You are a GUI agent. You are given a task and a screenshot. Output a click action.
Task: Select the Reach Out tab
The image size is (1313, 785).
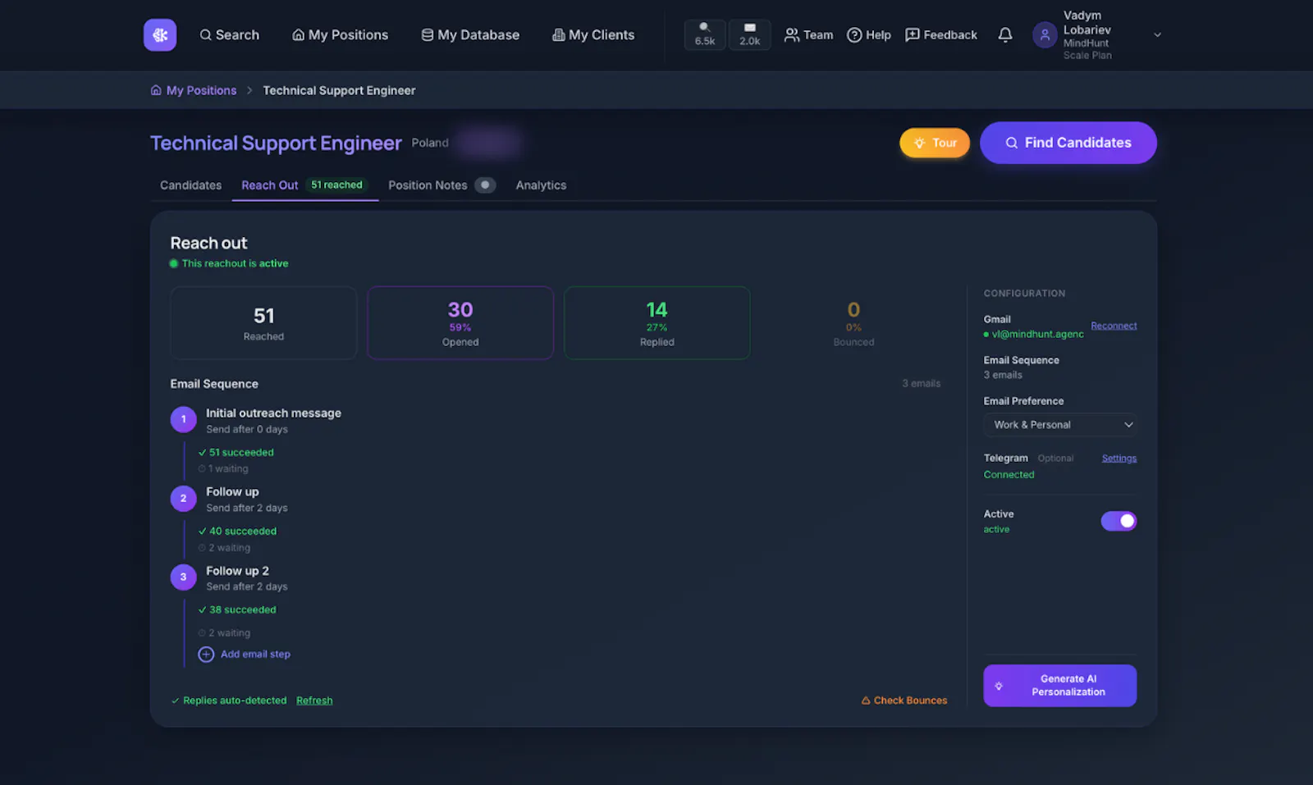click(269, 185)
